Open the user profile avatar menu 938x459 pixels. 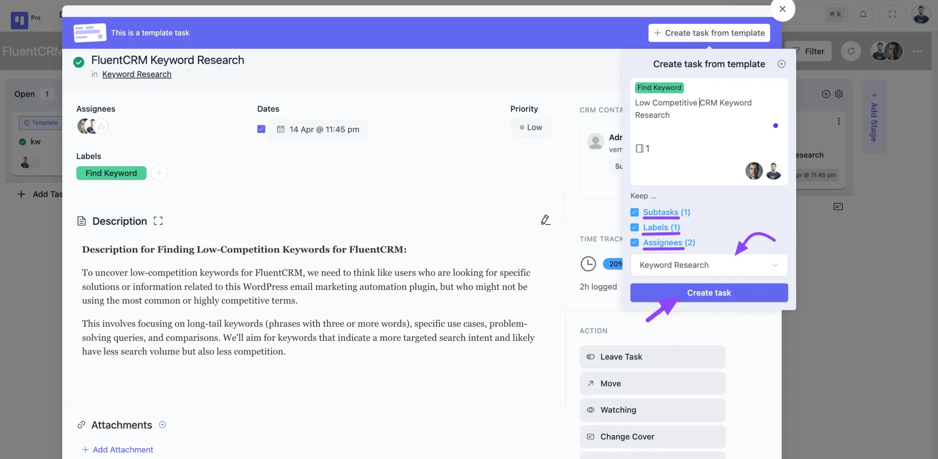921,14
